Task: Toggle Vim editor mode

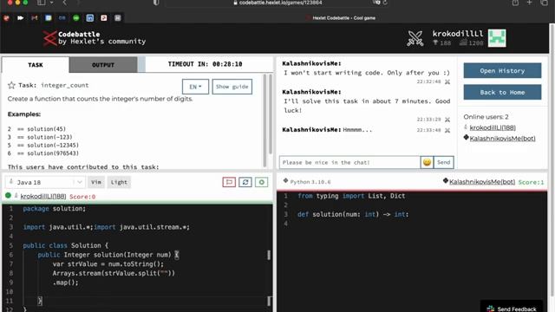Action: pyautogui.click(x=96, y=182)
